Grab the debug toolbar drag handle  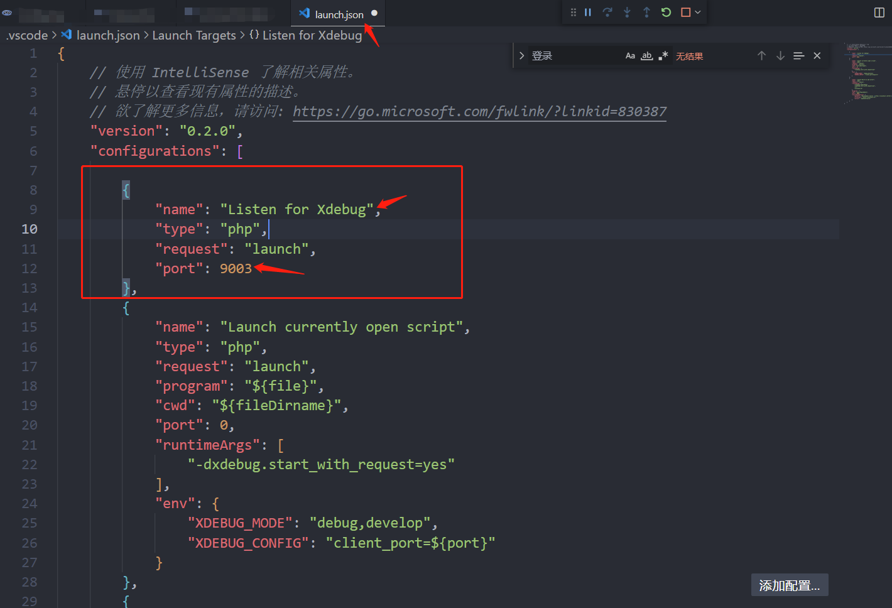point(573,12)
